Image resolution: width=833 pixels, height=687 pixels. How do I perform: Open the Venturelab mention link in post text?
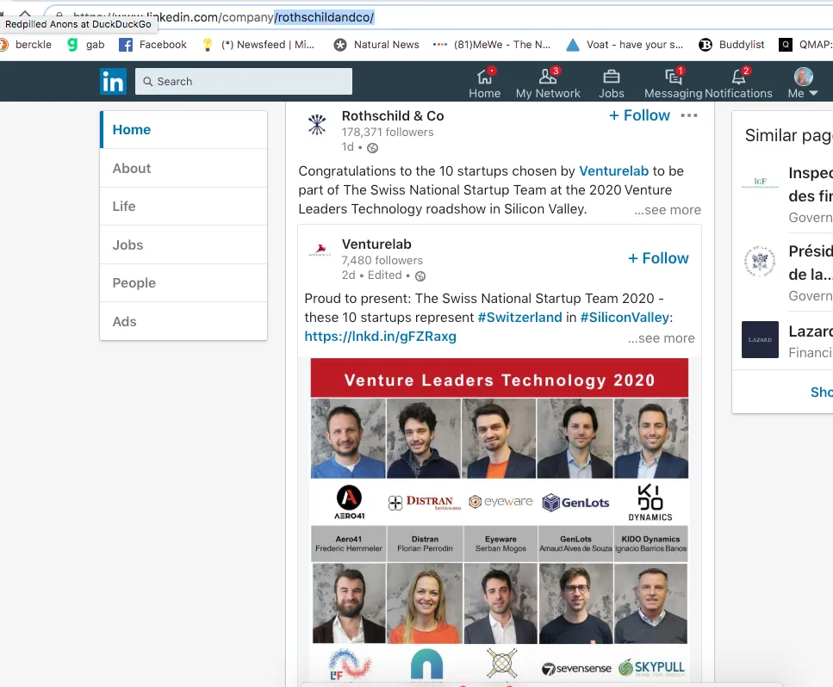tap(613, 171)
